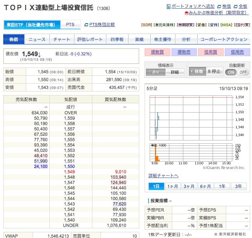Select the 1年 chart period
Screen dimensions: 252x238
[222, 186]
